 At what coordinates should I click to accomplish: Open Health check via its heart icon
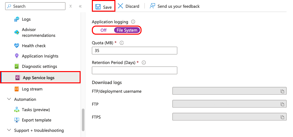pos(17,46)
